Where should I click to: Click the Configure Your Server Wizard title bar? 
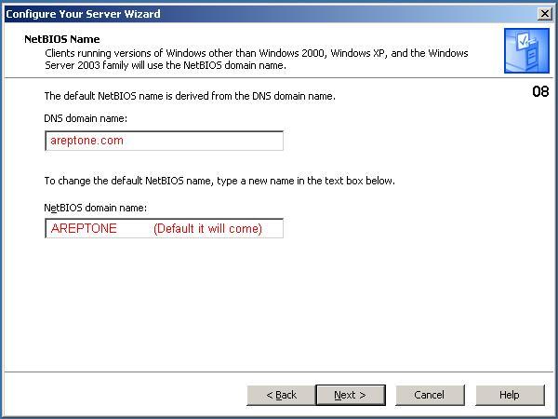click(x=271, y=14)
